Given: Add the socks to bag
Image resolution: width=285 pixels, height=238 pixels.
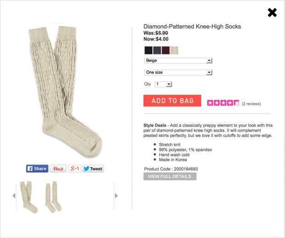Looking at the screenshot, I should coord(172,101).
